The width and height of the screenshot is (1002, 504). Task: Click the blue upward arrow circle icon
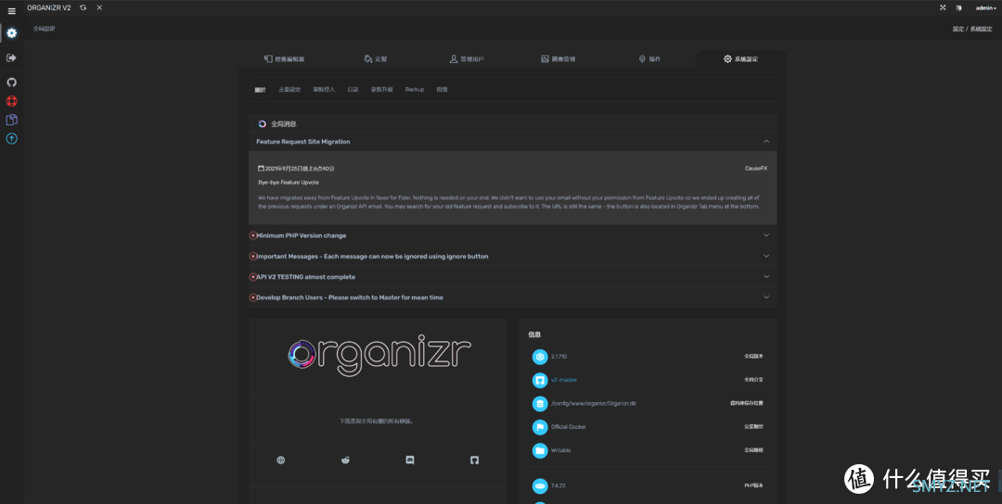click(x=11, y=138)
